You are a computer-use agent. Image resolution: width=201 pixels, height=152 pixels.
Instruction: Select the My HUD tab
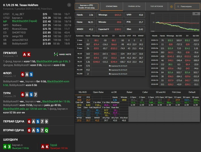[83, 92]
